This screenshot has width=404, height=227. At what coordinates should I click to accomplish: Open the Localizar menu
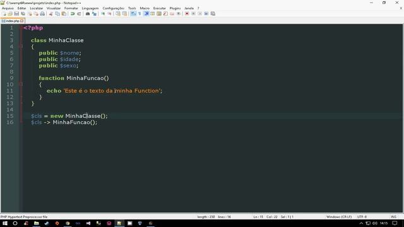tap(37, 8)
